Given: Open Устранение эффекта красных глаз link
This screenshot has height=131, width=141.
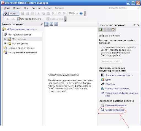Looking at the screenshot, I should [x=122, y=94].
